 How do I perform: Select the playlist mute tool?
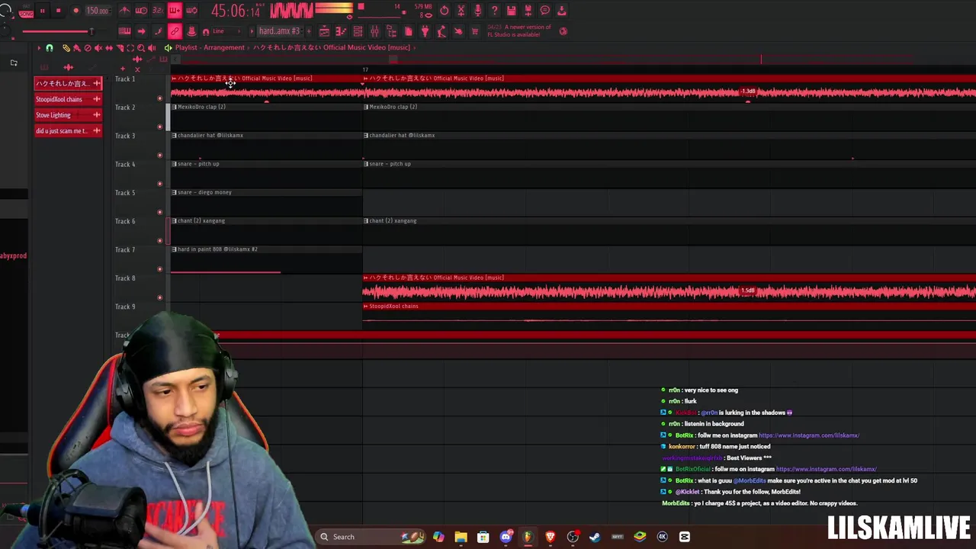click(x=98, y=47)
